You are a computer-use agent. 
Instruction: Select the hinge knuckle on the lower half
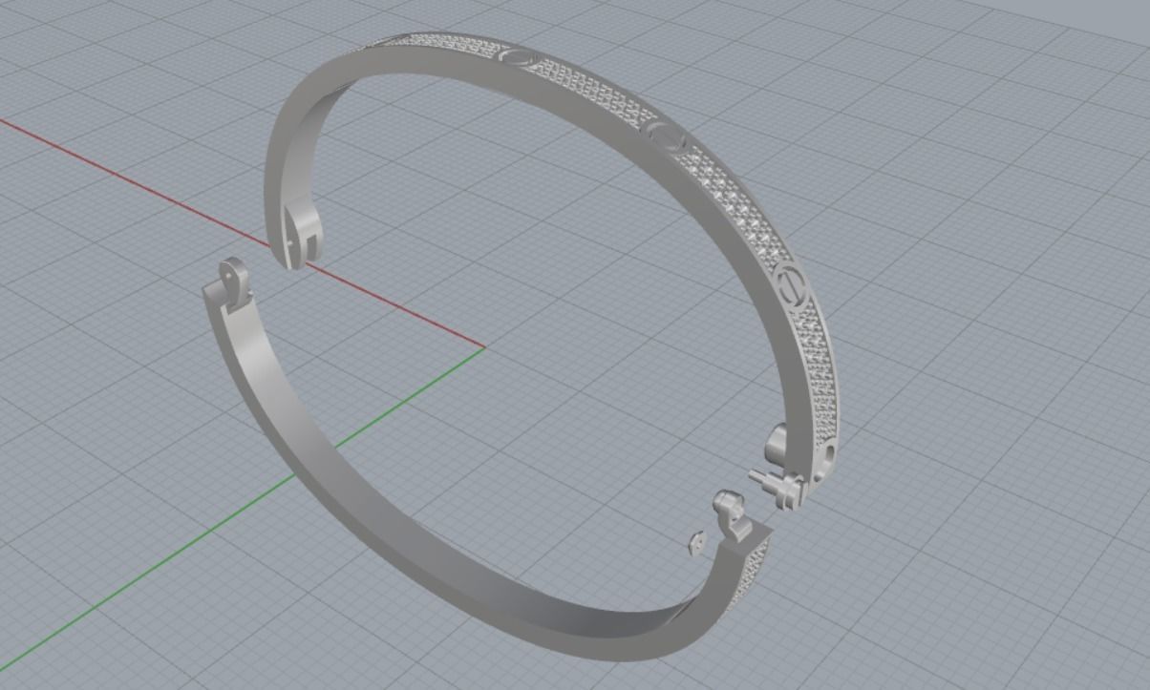coord(236,282)
